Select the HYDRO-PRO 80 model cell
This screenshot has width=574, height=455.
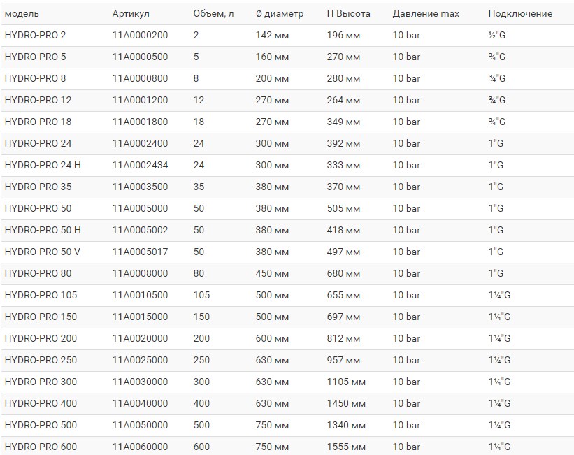click(38, 273)
